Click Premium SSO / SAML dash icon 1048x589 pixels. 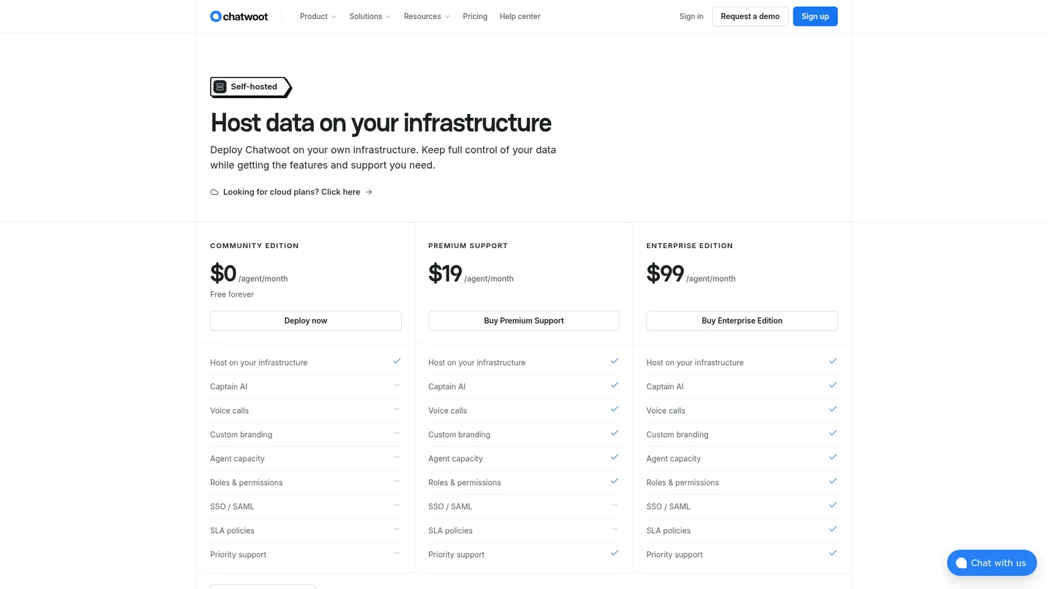(x=615, y=505)
